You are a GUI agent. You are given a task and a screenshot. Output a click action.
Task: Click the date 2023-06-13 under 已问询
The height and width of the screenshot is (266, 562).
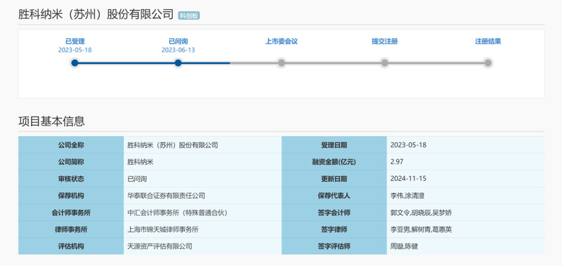(178, 50)
